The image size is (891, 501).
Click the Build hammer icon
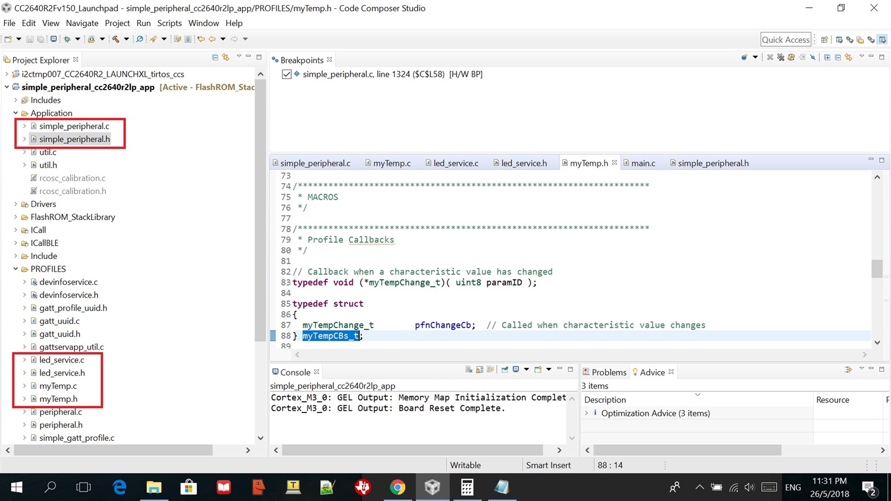(x=116, y=39)
